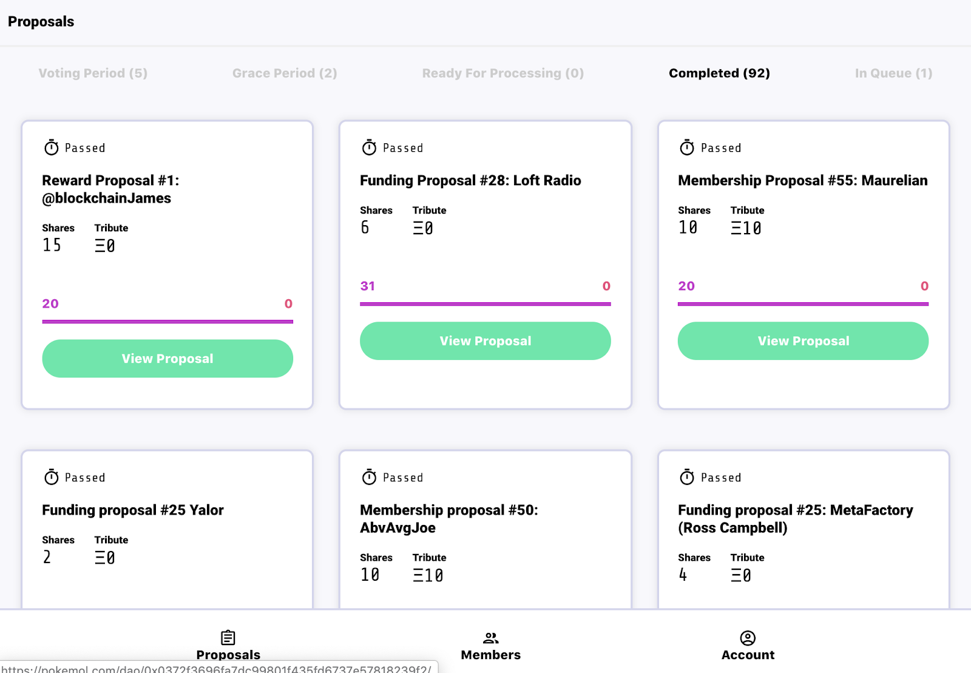The width and height of the screenshot is (971, 673).
Task: Click timer icon on Loft Radio proposal card
Action: pyautogui.click(x=369, y=147)
